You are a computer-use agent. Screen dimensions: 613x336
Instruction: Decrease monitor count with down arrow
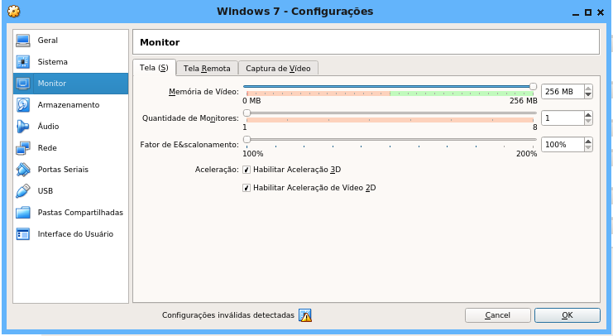[x=588, y=121]
